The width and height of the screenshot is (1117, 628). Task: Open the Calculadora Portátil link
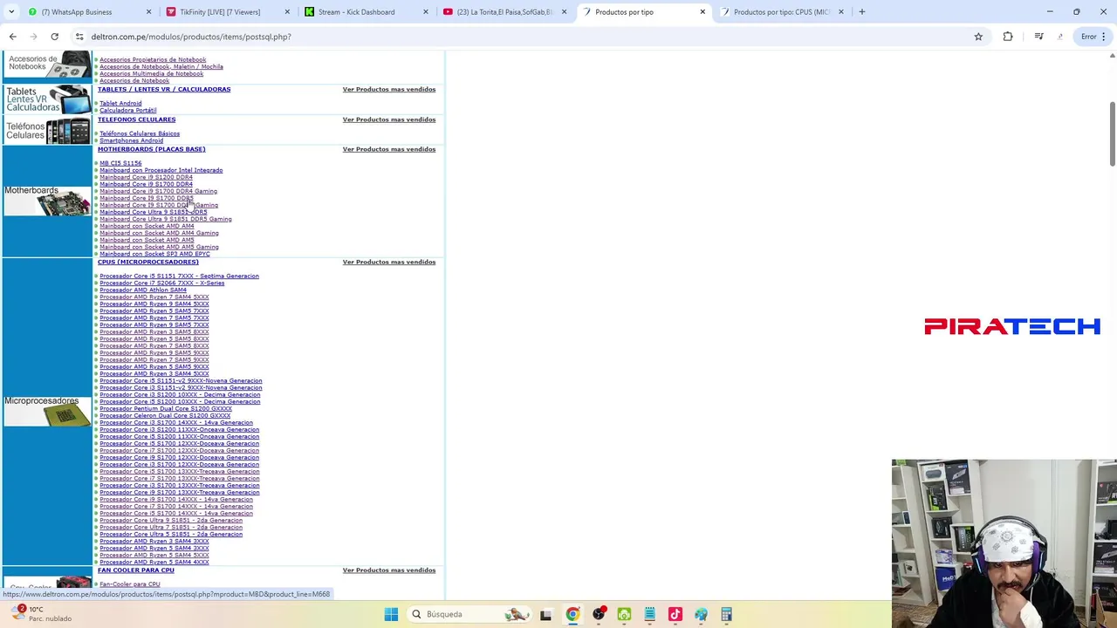(127, 110)
